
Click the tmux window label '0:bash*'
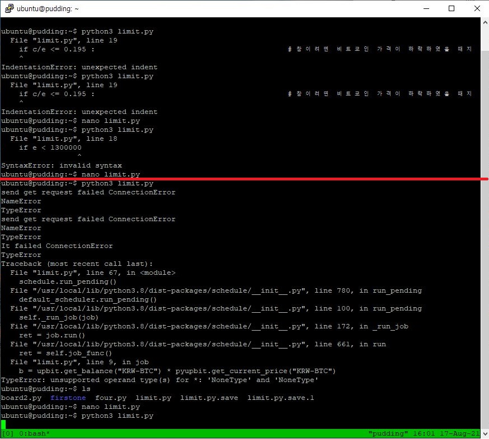(34, 433)
